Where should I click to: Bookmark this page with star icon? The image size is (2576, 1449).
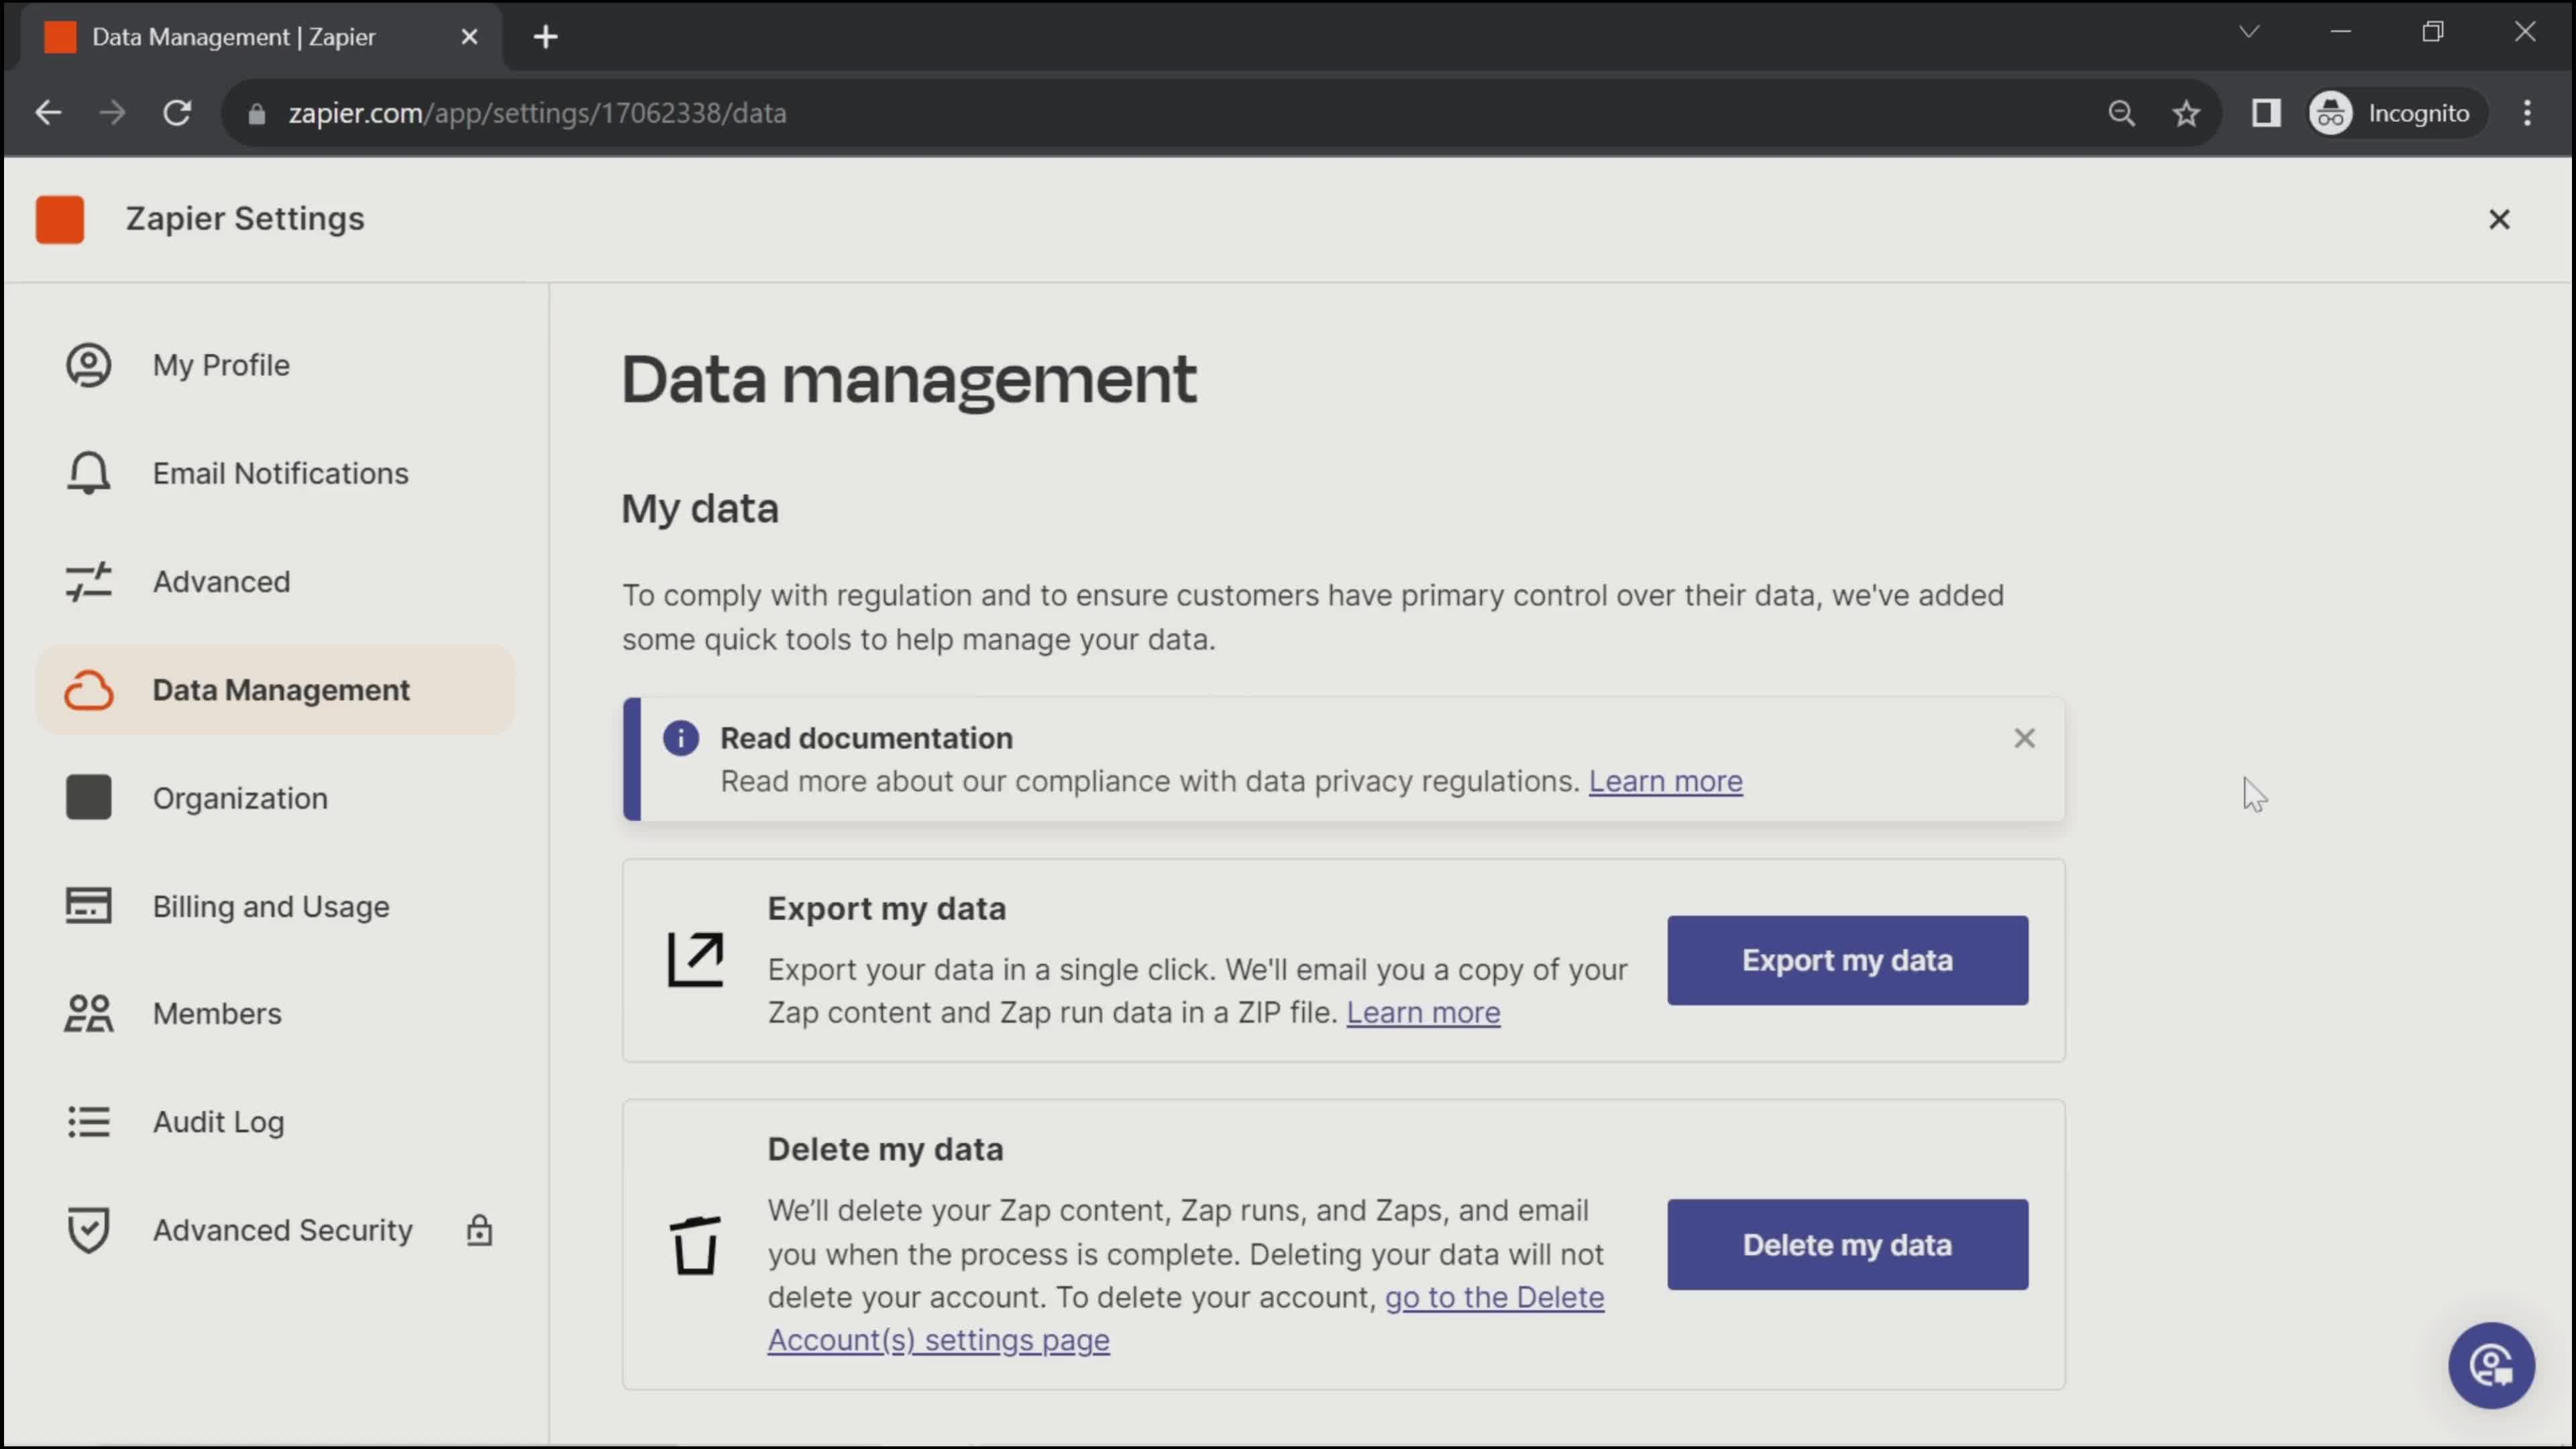(x=2186, y=113)
